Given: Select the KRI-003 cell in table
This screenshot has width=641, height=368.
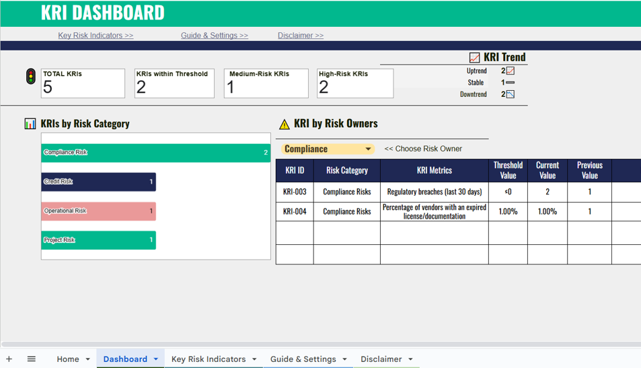Looking at the screenshot, I should coord(295,192).
